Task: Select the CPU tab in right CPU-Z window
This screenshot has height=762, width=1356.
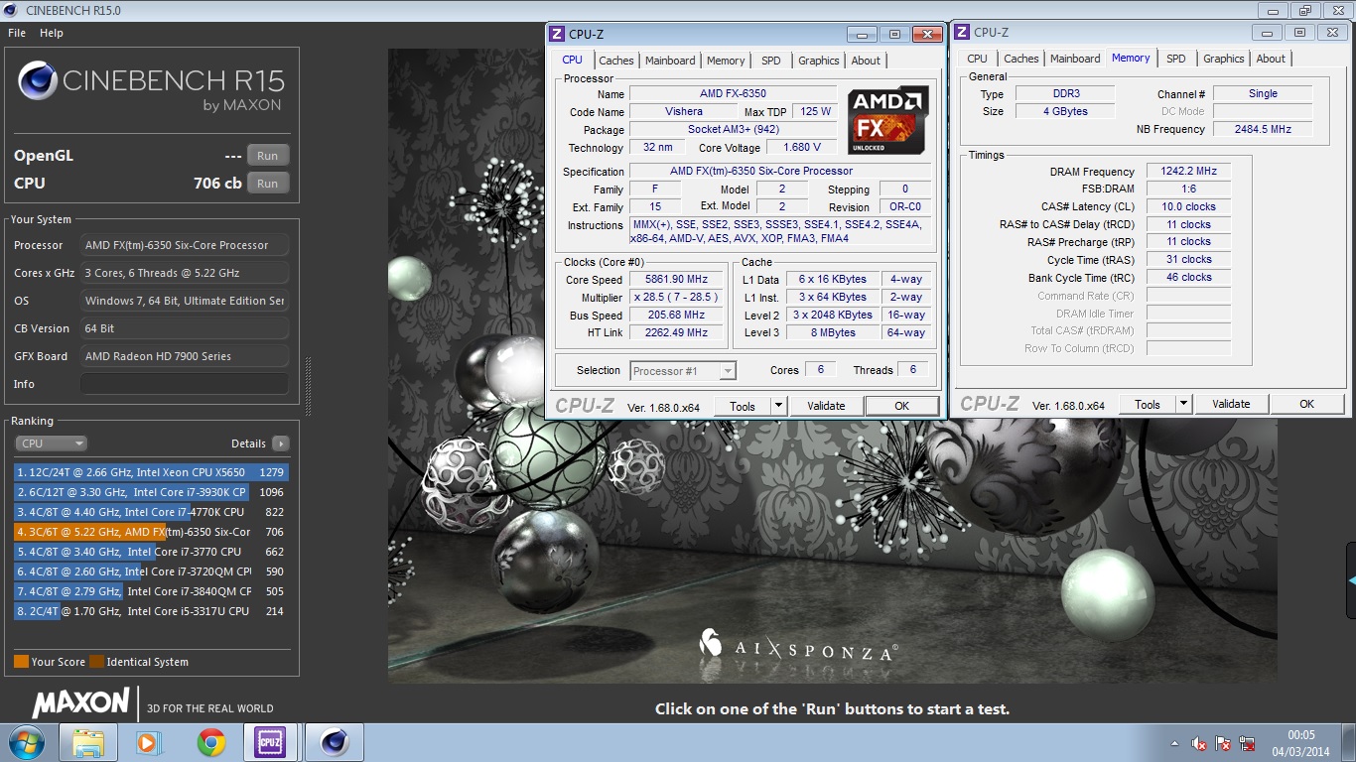Action: tap(978, 59)
